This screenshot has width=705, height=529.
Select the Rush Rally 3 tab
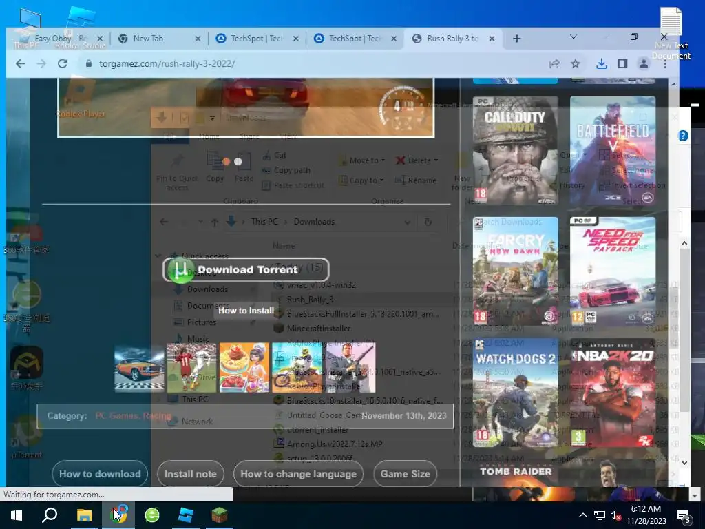[x=452, y=39]
